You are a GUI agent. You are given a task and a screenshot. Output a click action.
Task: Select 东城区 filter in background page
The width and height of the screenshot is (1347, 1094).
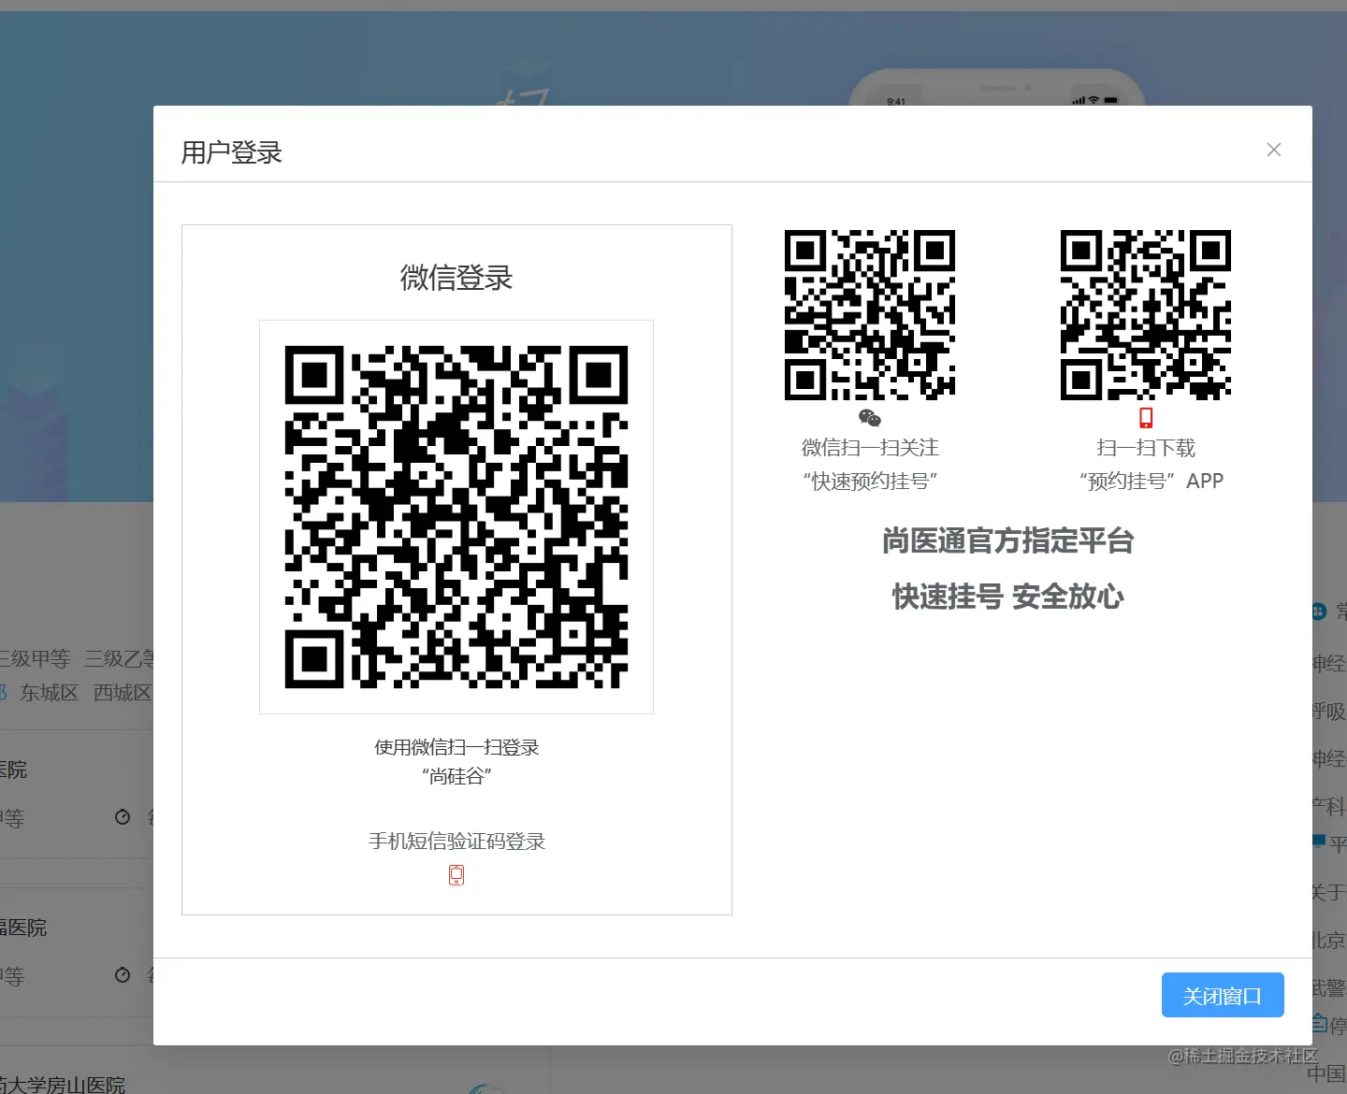49,693
